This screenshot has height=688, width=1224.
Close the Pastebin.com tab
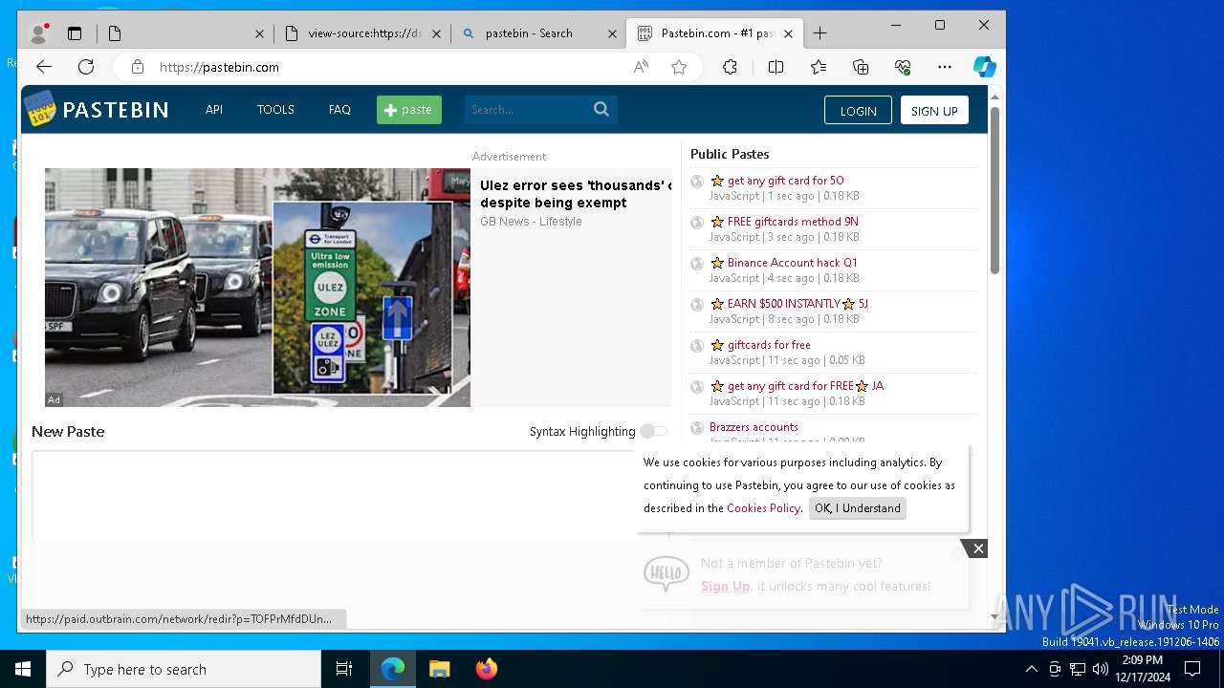coord(788,33)
